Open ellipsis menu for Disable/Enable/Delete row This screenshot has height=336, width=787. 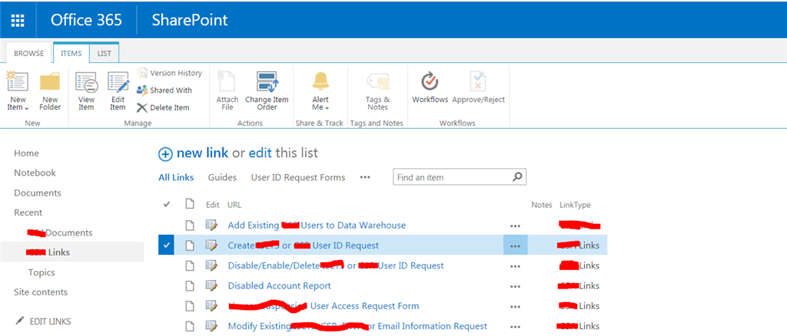pos(515,266)
